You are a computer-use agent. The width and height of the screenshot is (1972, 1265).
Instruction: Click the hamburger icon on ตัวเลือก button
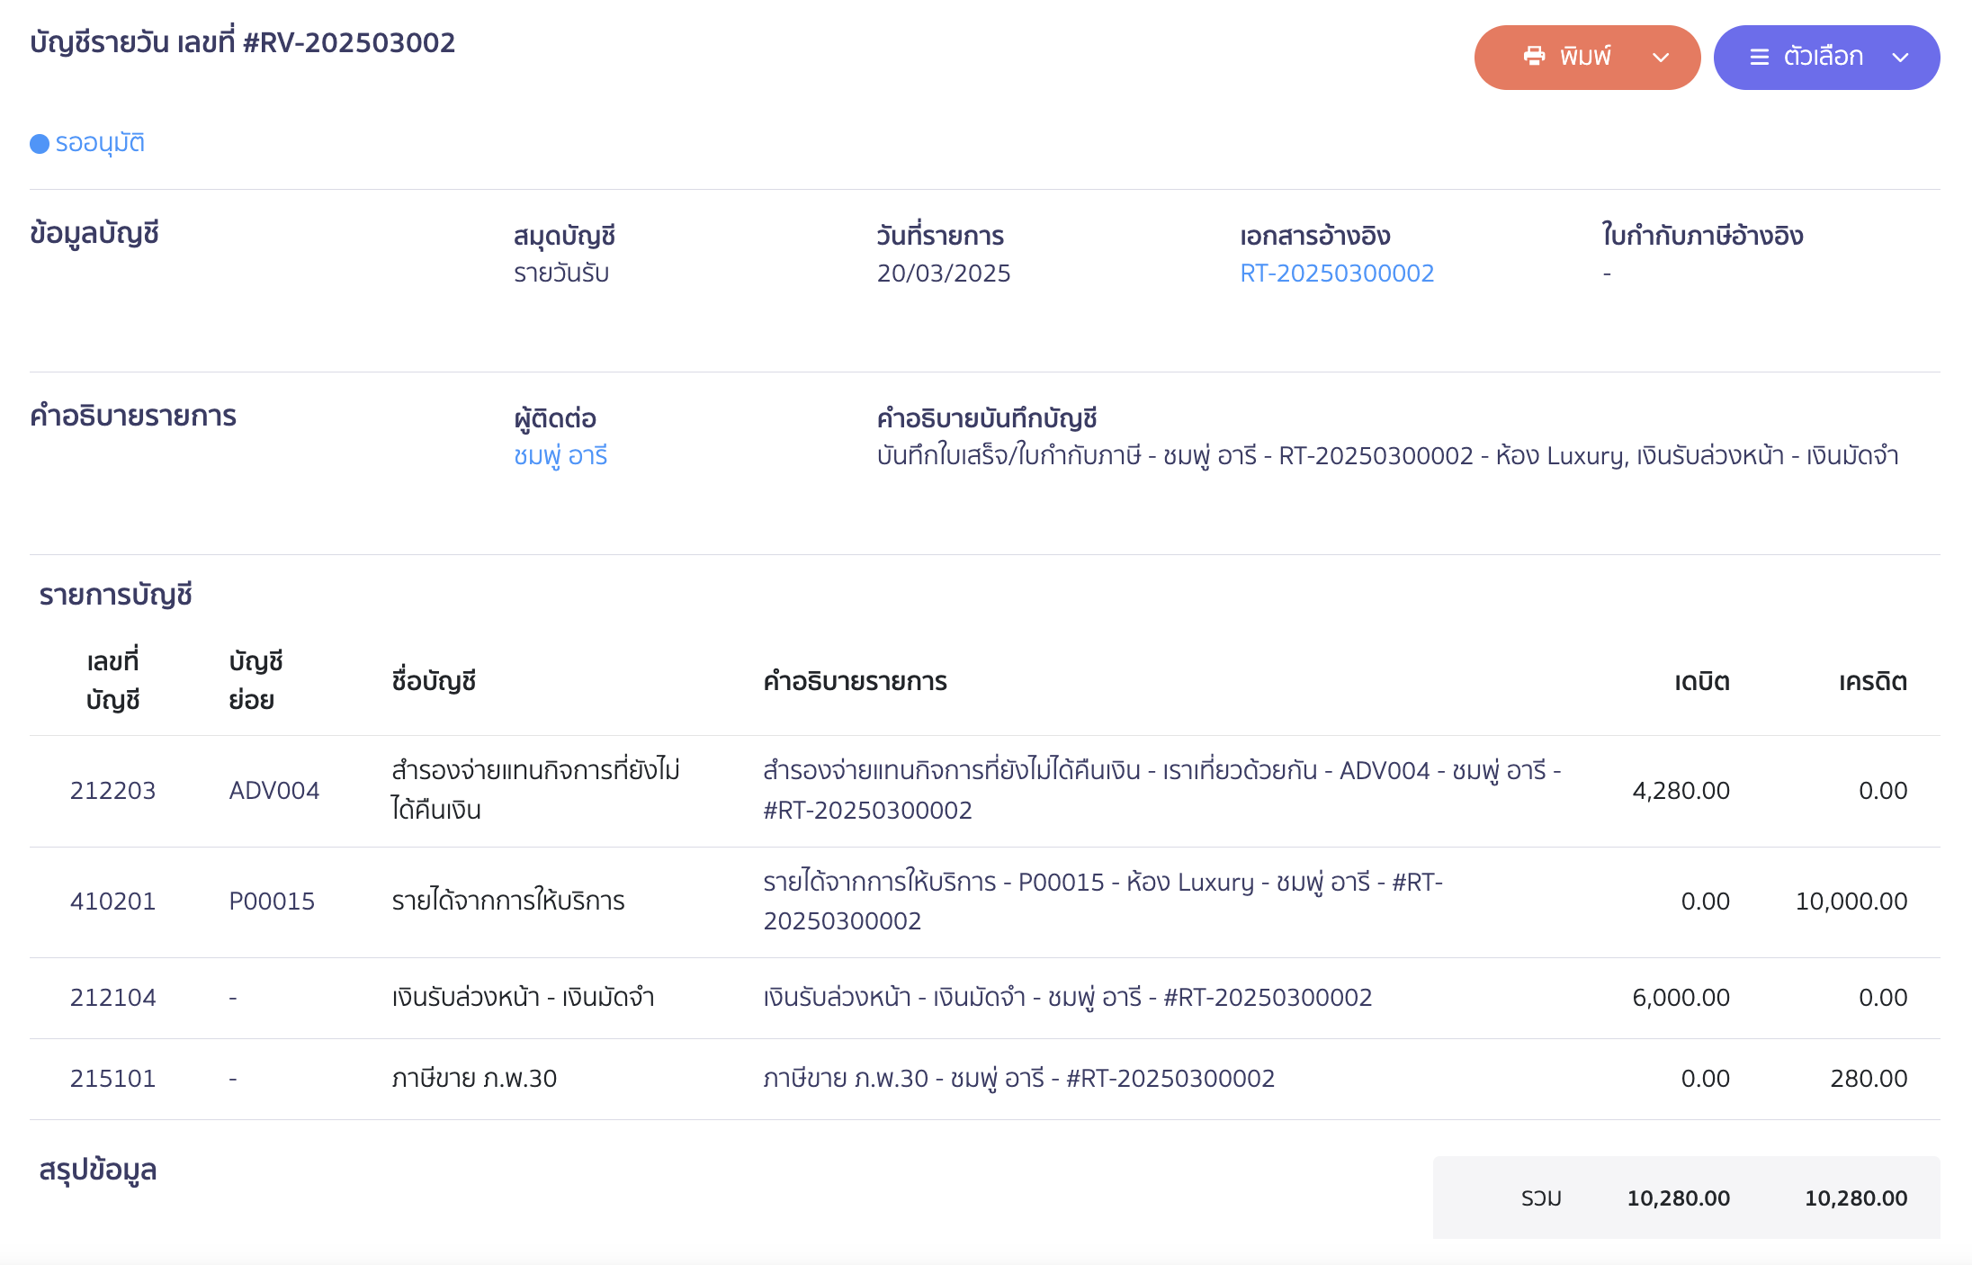tap(1759, 58)
